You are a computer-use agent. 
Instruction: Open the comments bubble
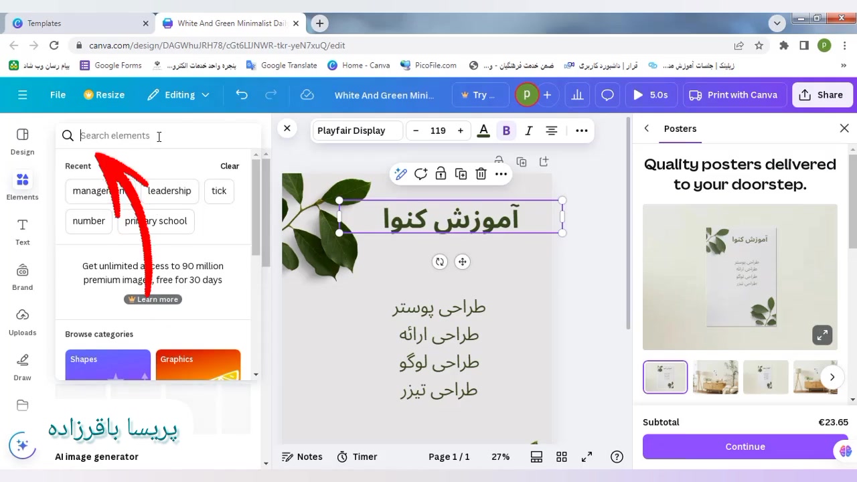click(x=607, y=95)
